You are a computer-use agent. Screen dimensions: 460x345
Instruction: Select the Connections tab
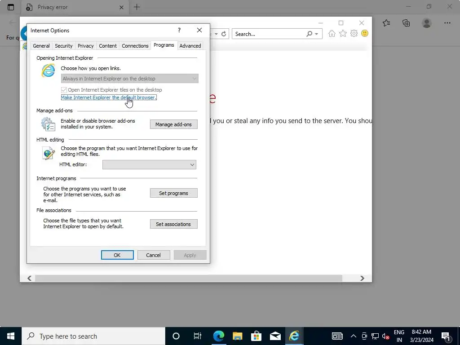coord(135,46)
